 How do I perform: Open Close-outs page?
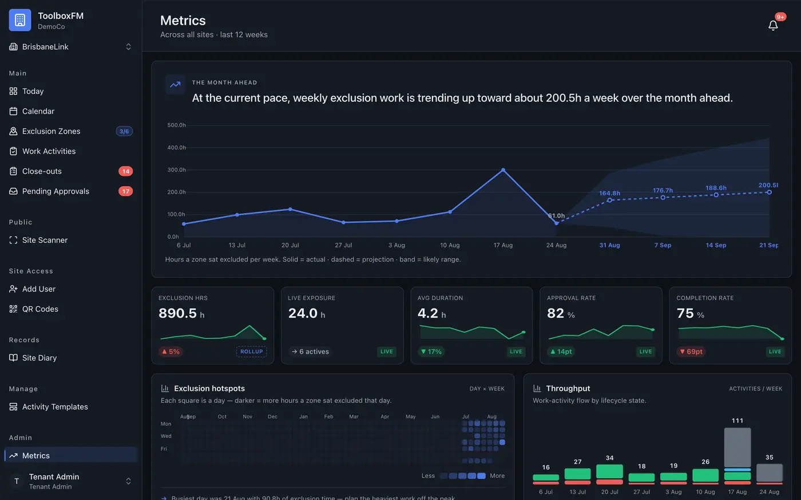(71, 171)
